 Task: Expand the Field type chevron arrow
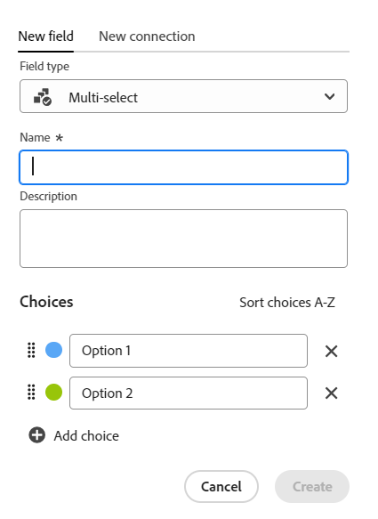329,97
